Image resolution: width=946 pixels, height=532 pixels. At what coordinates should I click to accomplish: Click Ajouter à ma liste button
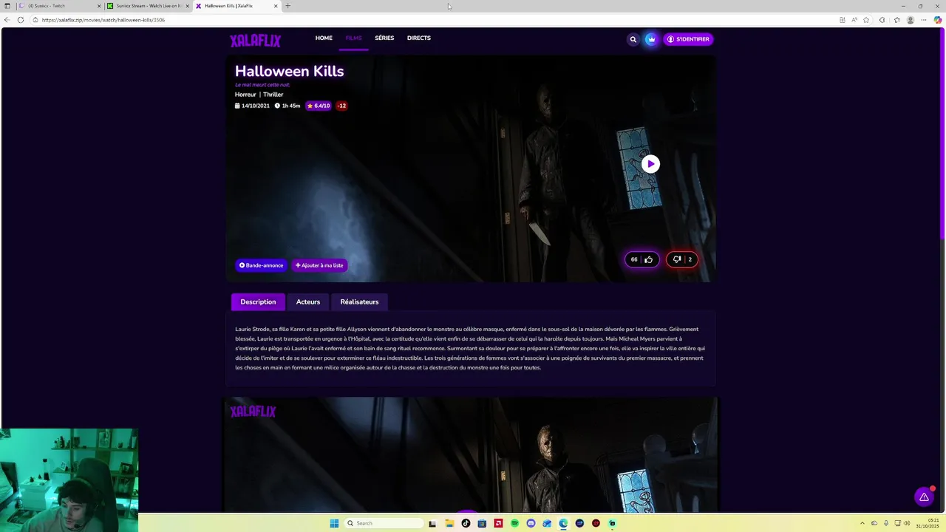(319, 265)
